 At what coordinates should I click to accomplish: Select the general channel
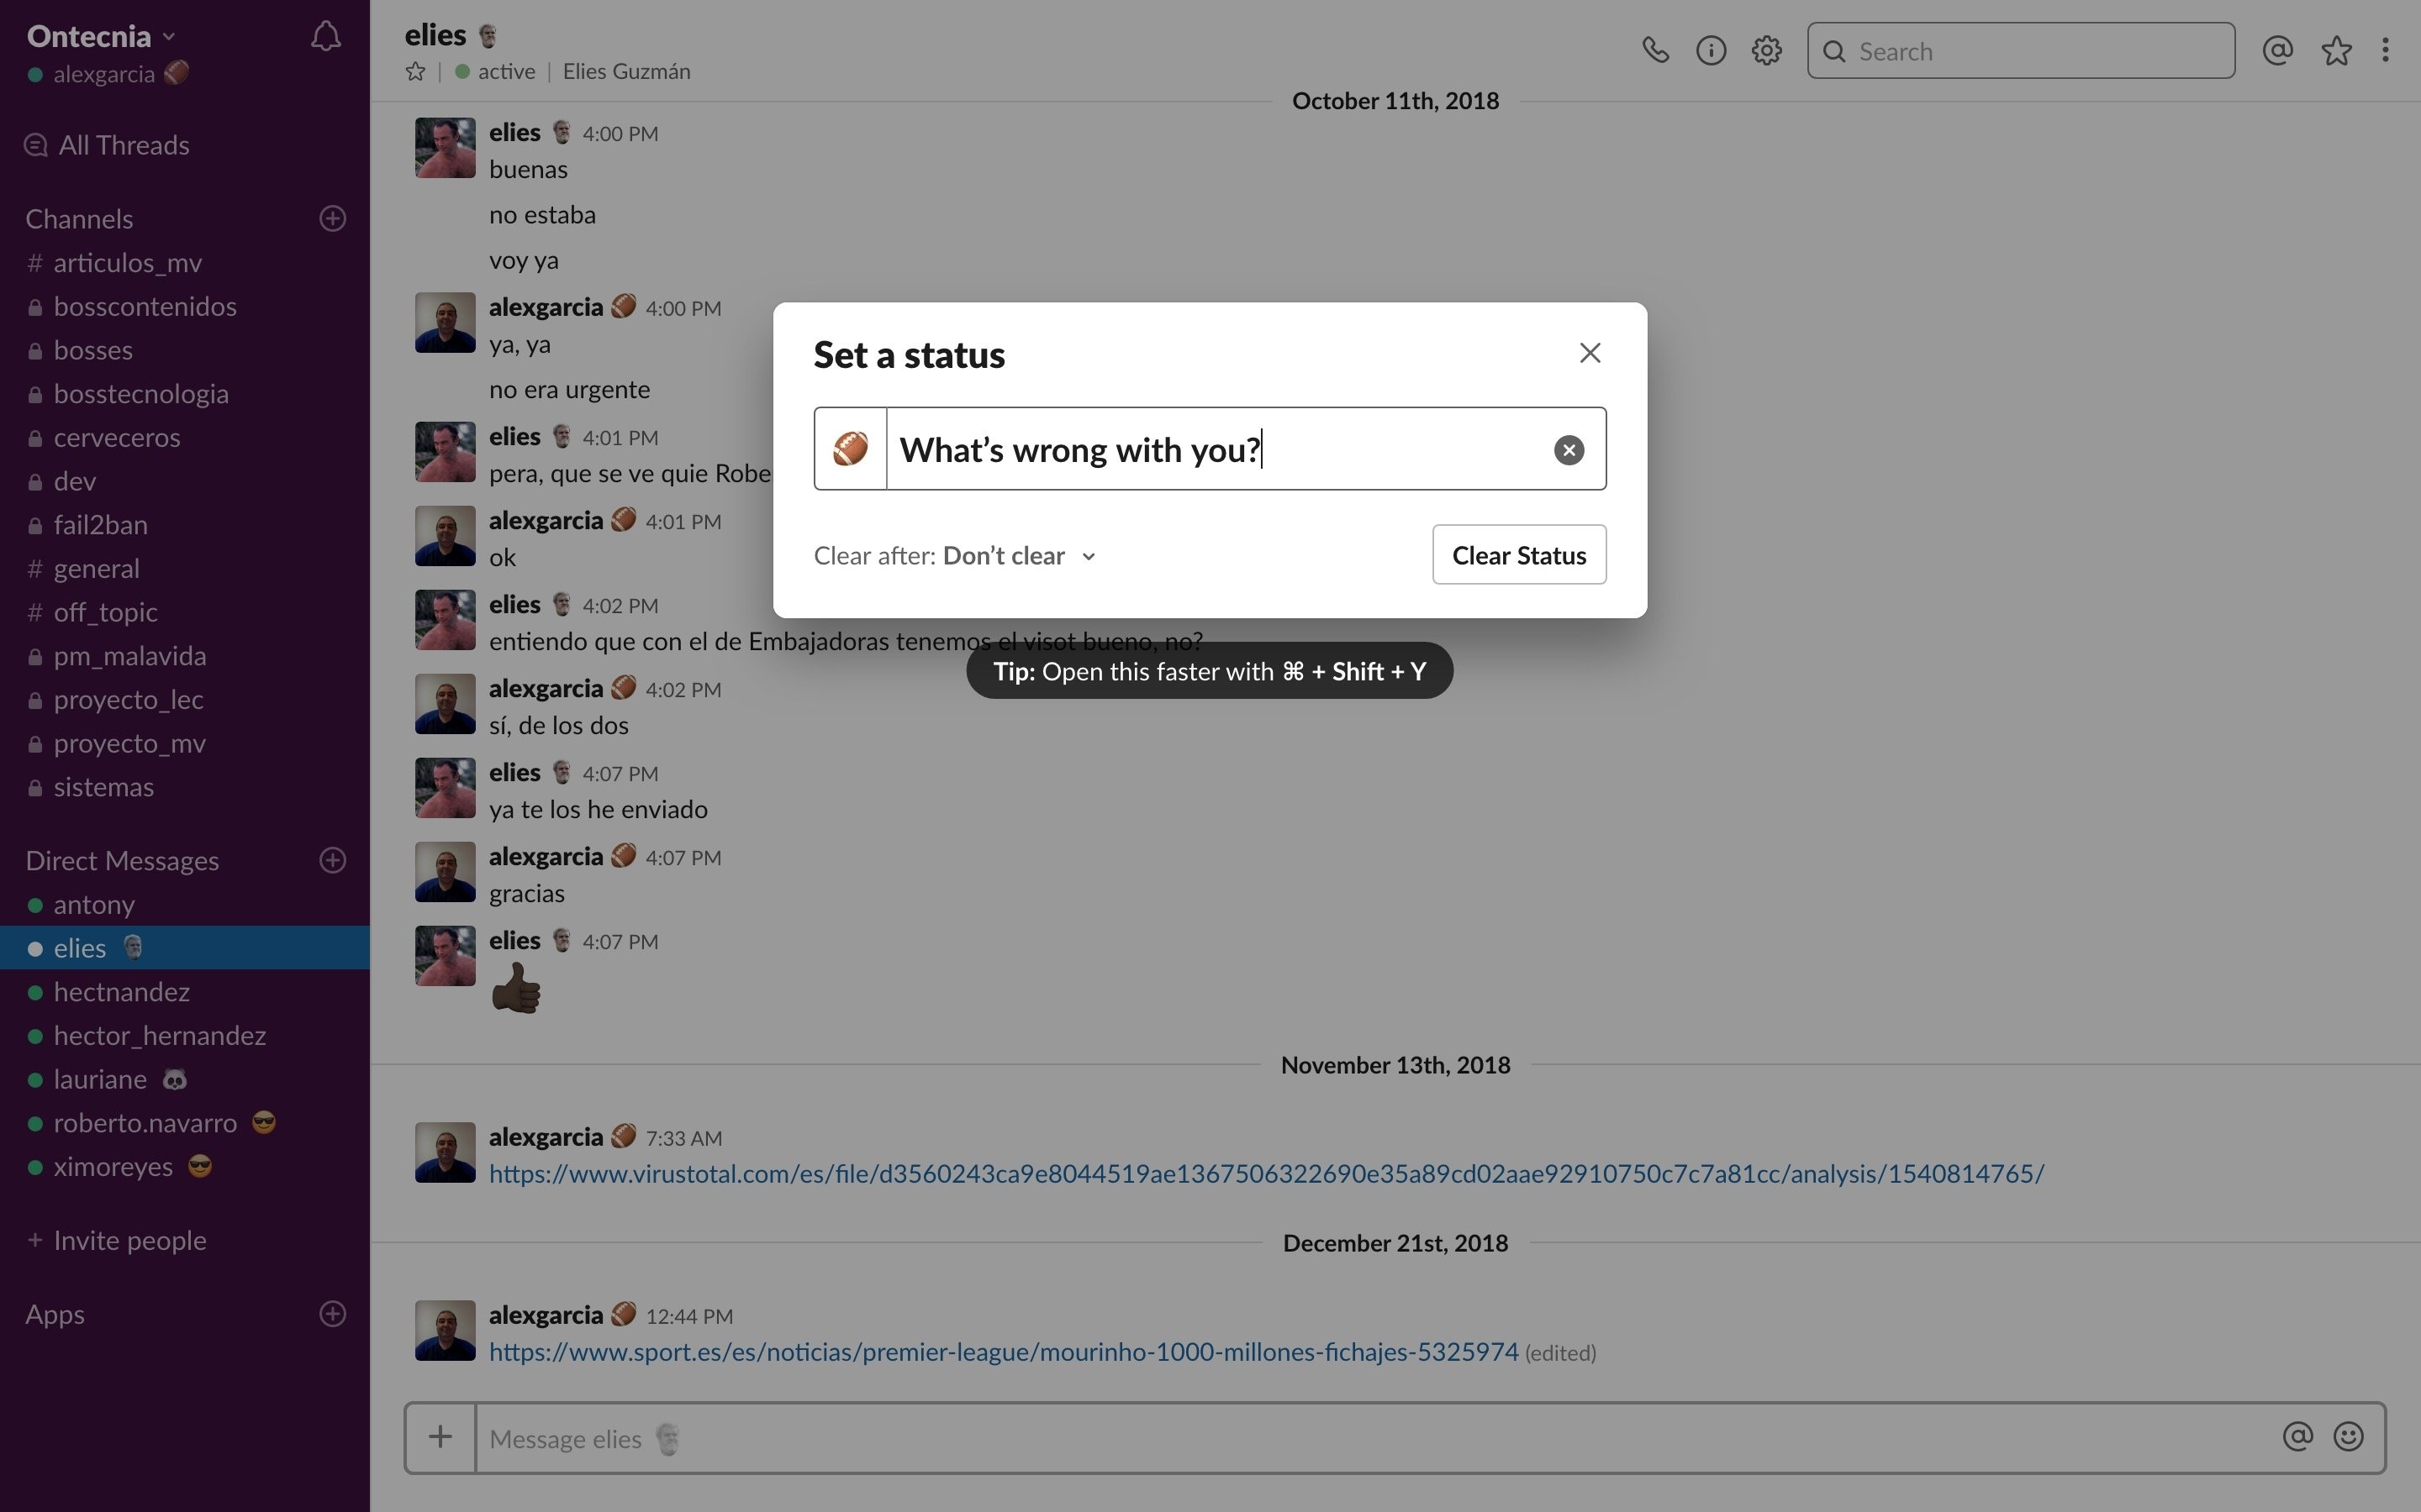pyautogui.click(x=94, y=568)
